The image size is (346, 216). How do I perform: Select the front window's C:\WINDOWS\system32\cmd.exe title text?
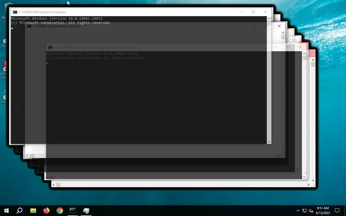(42, 12)
